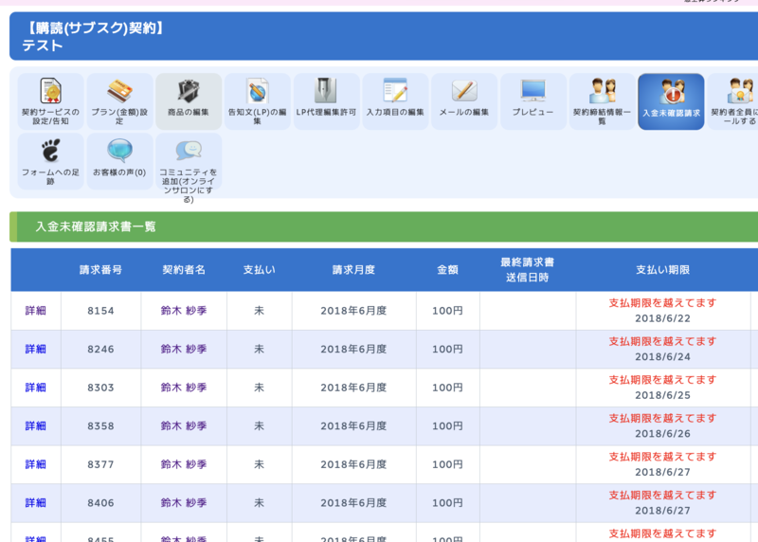
Task: Click due date 2018/6/22
Action: pyautogui.click(x=662, y=318)
